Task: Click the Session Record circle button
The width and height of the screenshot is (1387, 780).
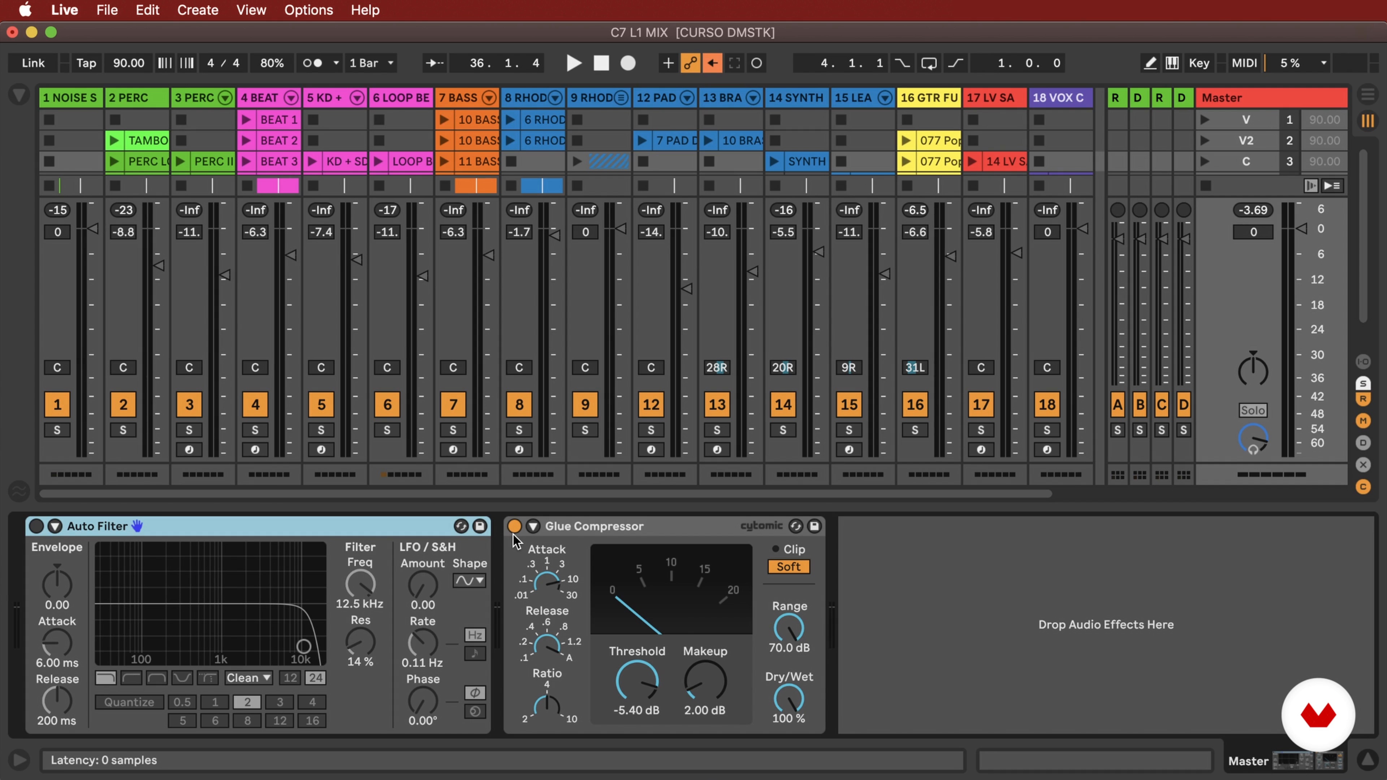Action: [756, 63]
